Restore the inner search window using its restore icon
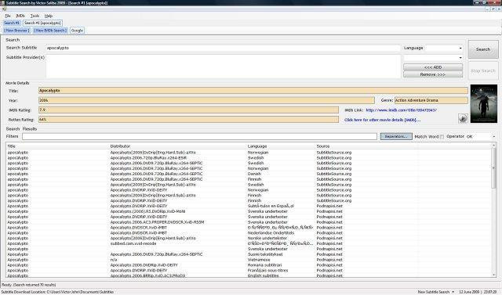This screenshot has height=295, width=502. (493, 9)
